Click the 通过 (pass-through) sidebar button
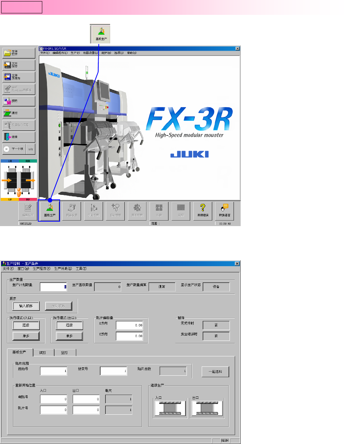The image size is (353, 444). tap(19, 113)
